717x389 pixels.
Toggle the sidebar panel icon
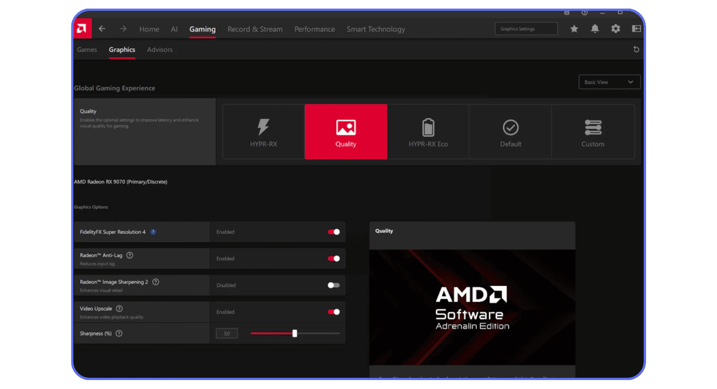(x=636, y=29)
